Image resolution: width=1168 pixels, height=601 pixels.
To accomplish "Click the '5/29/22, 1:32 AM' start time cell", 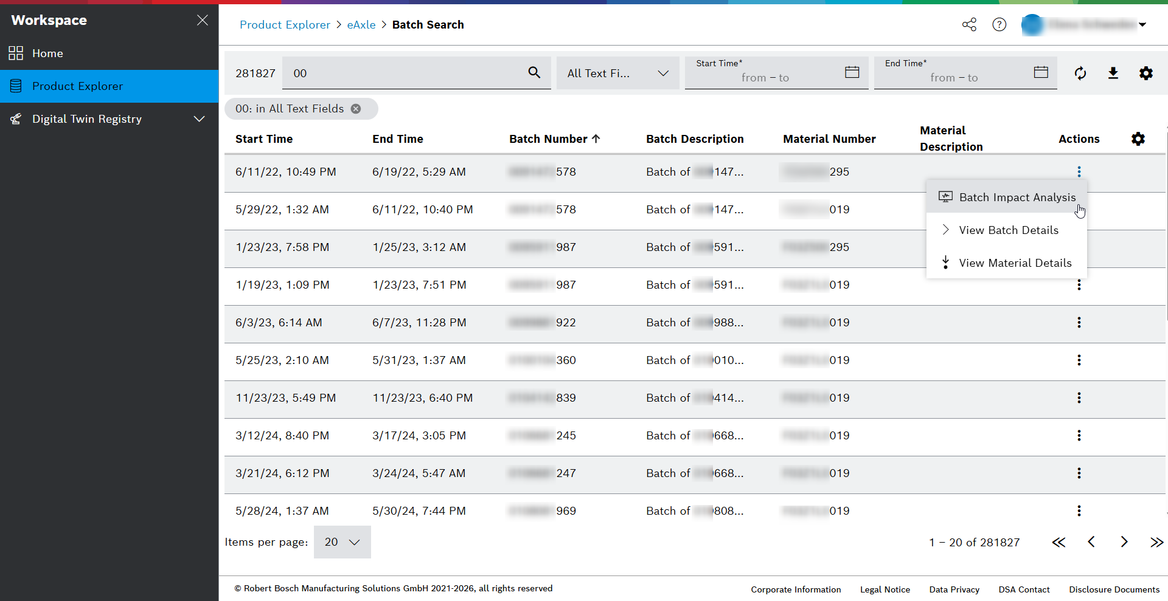I will 282,210.
